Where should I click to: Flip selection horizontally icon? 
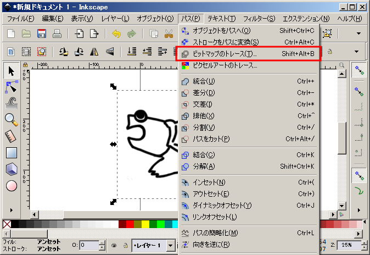click(x=94, y=51)
